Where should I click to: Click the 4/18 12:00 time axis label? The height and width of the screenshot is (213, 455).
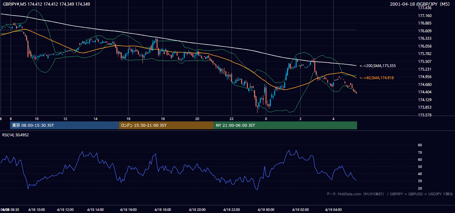pos(66,210)
